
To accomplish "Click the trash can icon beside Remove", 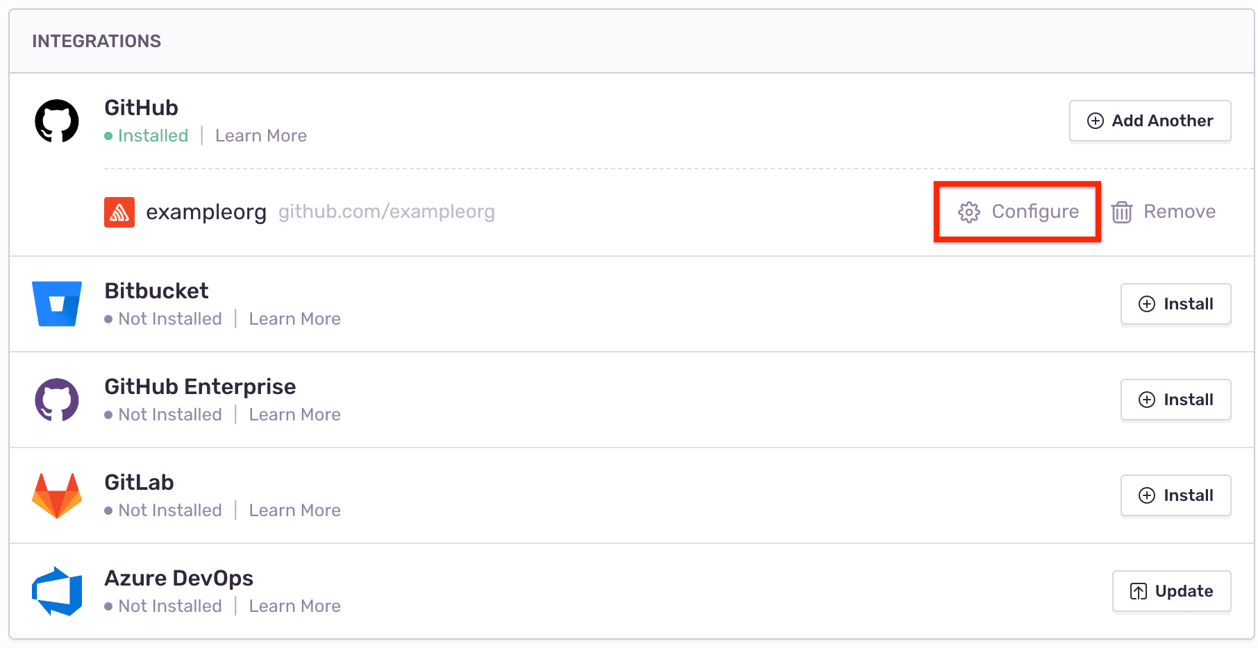I will click(x=1122, y=212).
